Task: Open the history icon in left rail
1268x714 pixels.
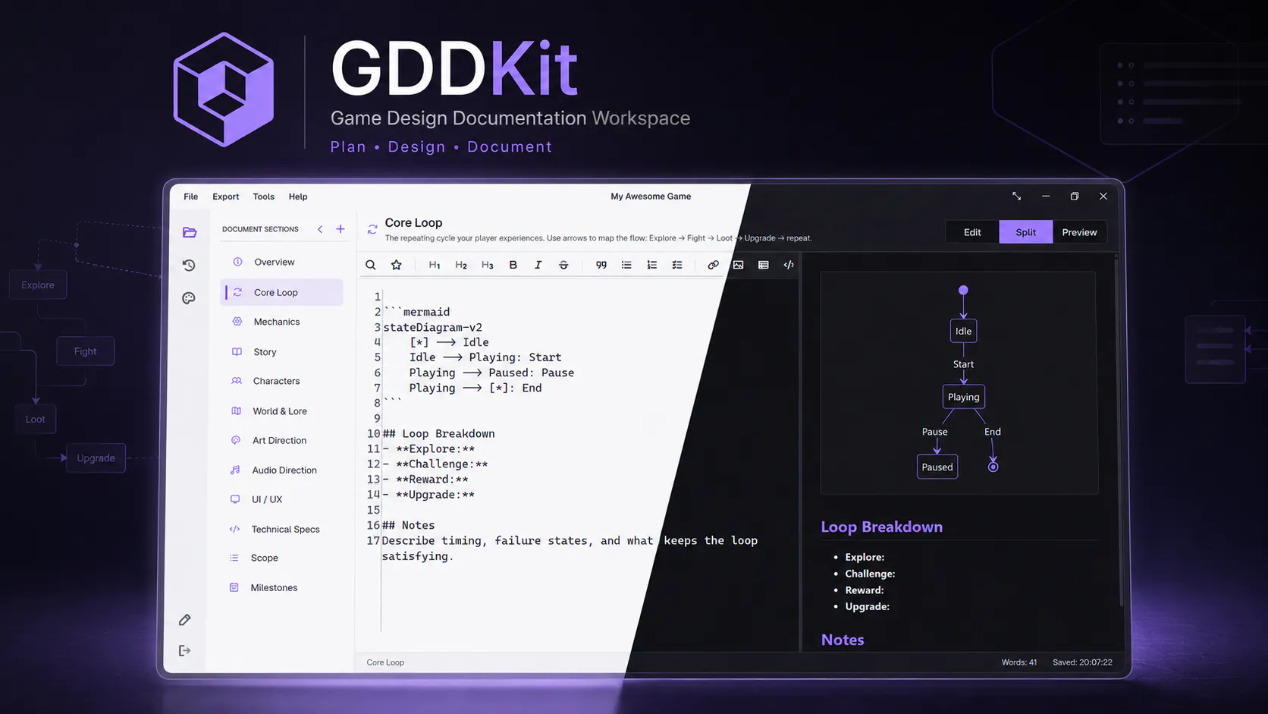Action: [x=189, y=265]
